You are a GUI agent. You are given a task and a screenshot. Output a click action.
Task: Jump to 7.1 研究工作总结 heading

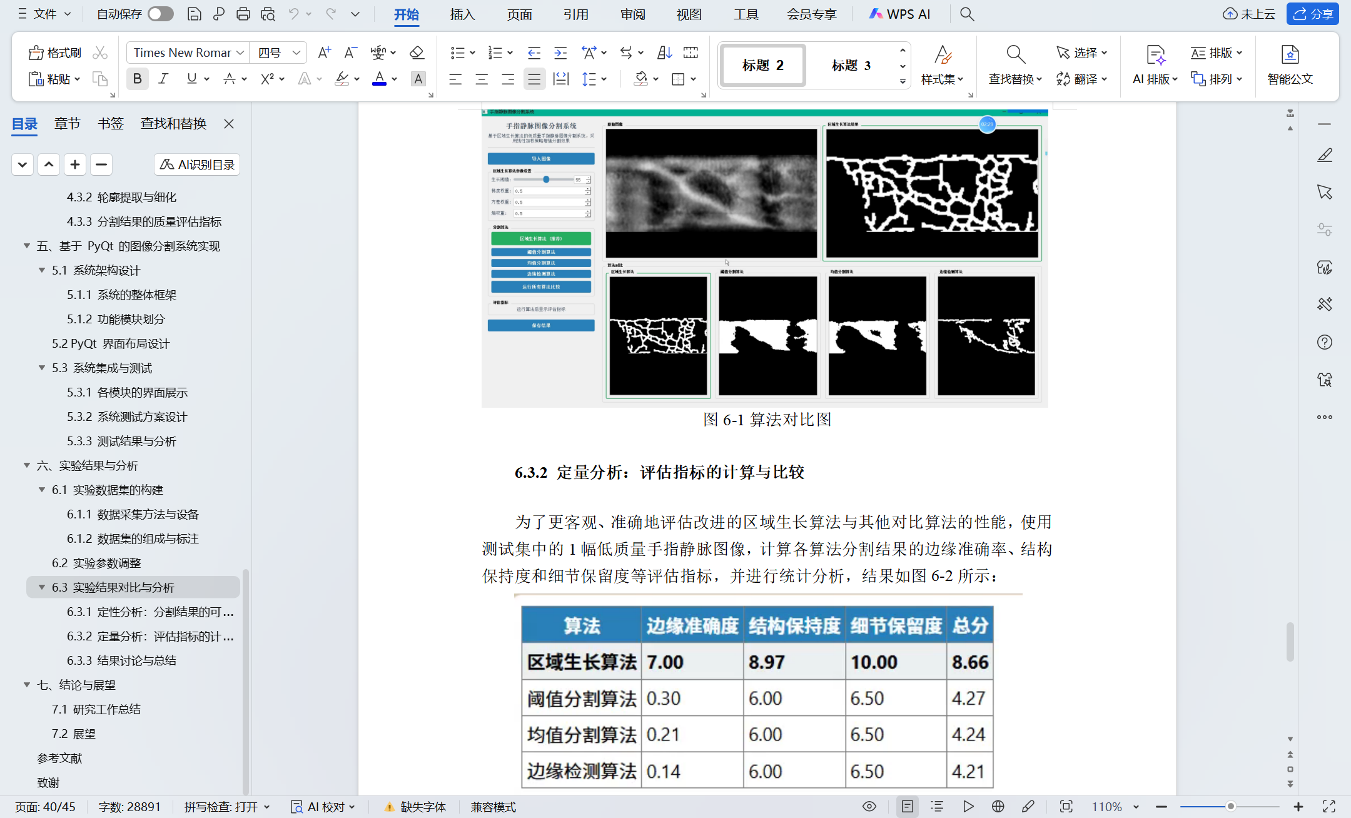pos(96,709)
